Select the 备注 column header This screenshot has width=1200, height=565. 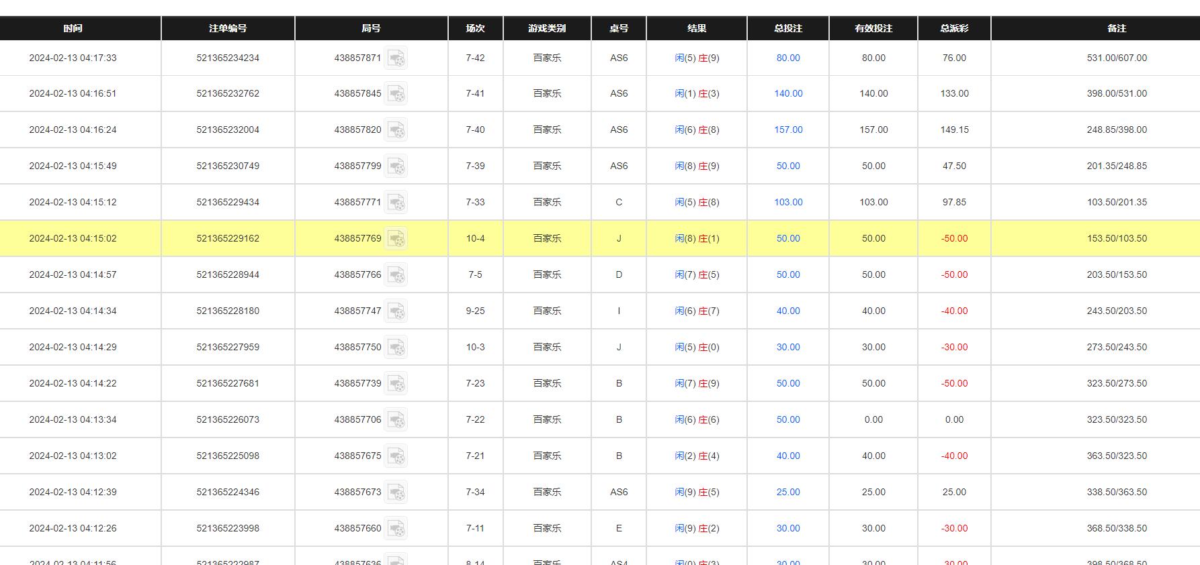point(1117,28)
